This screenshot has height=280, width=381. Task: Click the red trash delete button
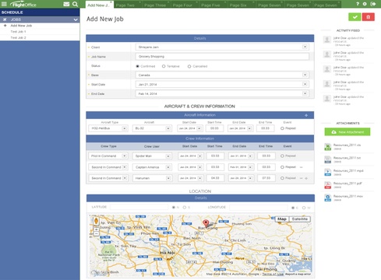[x=369, y=17]
